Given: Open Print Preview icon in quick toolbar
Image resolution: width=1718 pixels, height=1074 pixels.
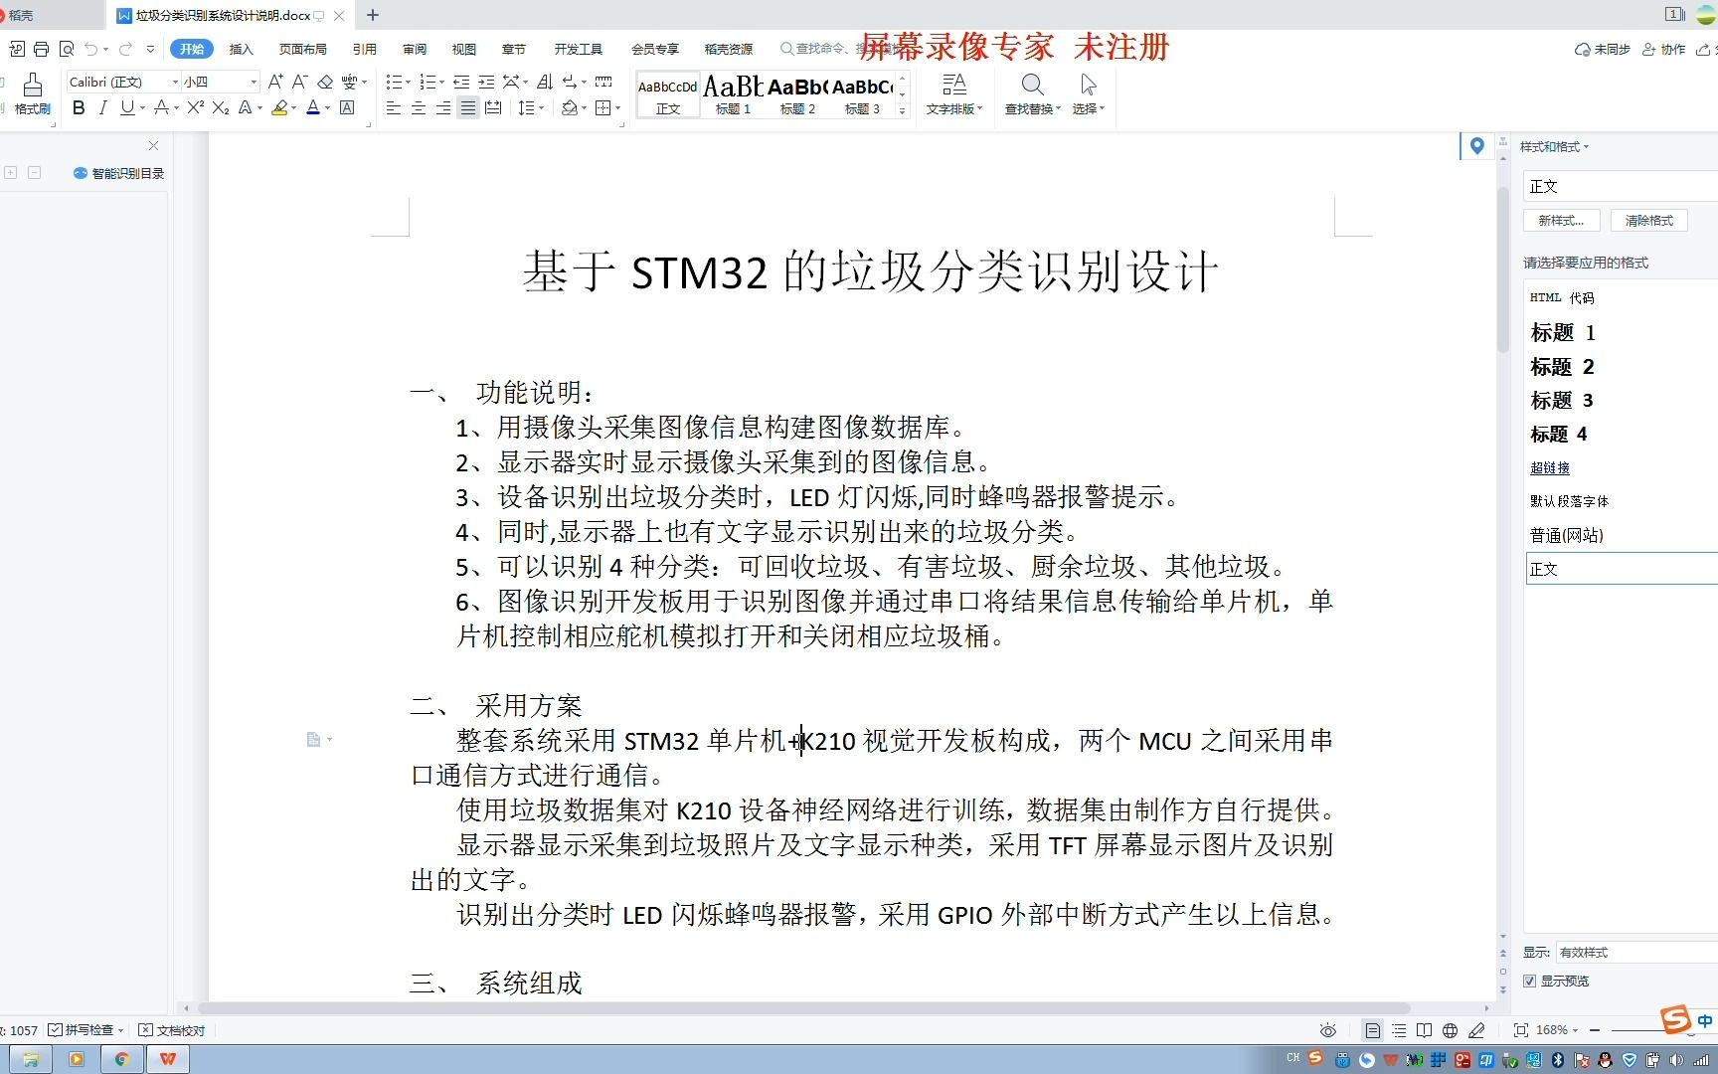Looking at the screenshot, I should click(67, 49).
